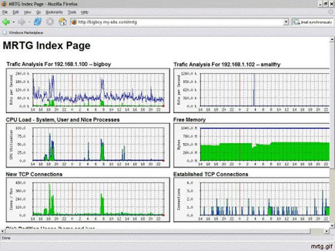335x251 pixels.
Task: Open Back button history dropdown arrow
Action: coord(13,22)
